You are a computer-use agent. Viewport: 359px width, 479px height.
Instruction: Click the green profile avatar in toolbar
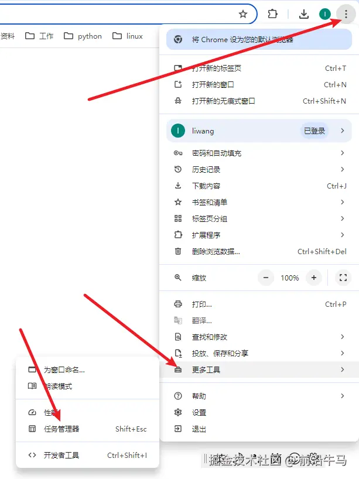coord(325,13)
